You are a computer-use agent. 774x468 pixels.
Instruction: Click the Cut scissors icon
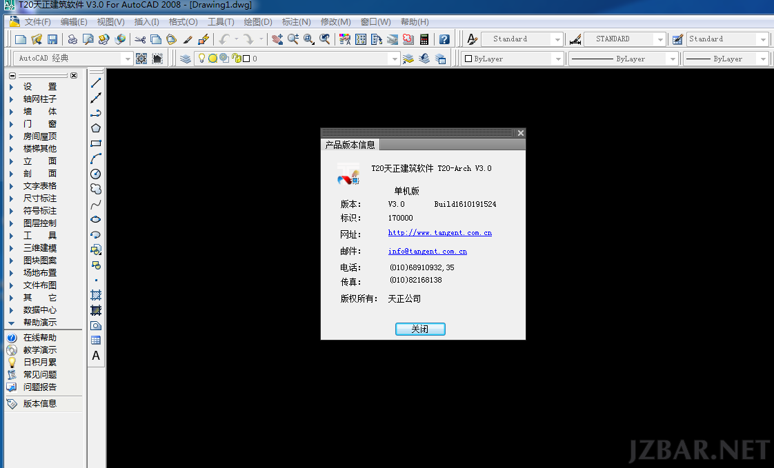(x=140, y=39)
